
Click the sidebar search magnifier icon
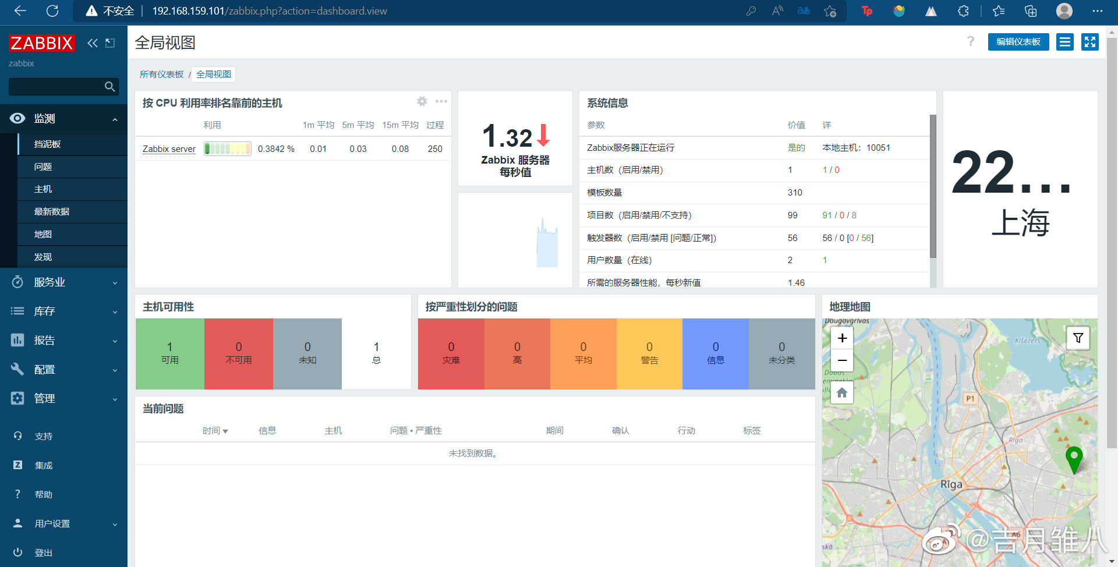[109, 87]
